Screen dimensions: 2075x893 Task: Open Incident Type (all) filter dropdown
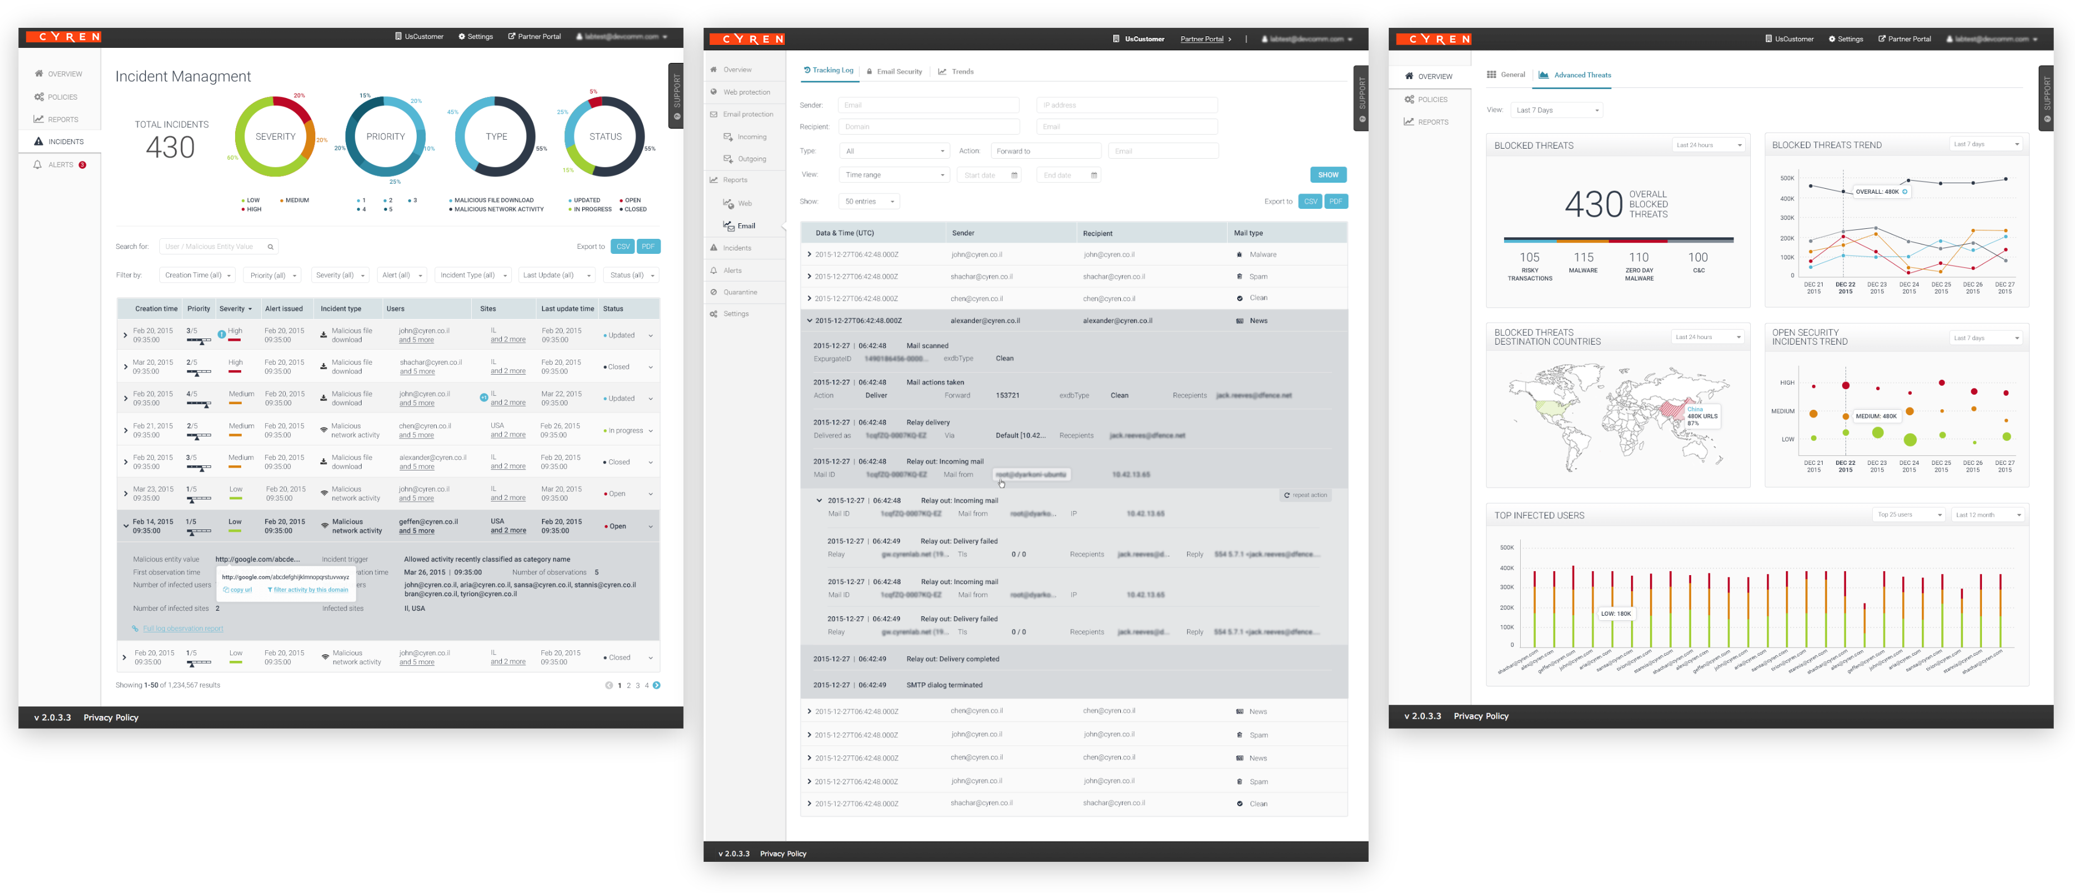tap(473, 276)
